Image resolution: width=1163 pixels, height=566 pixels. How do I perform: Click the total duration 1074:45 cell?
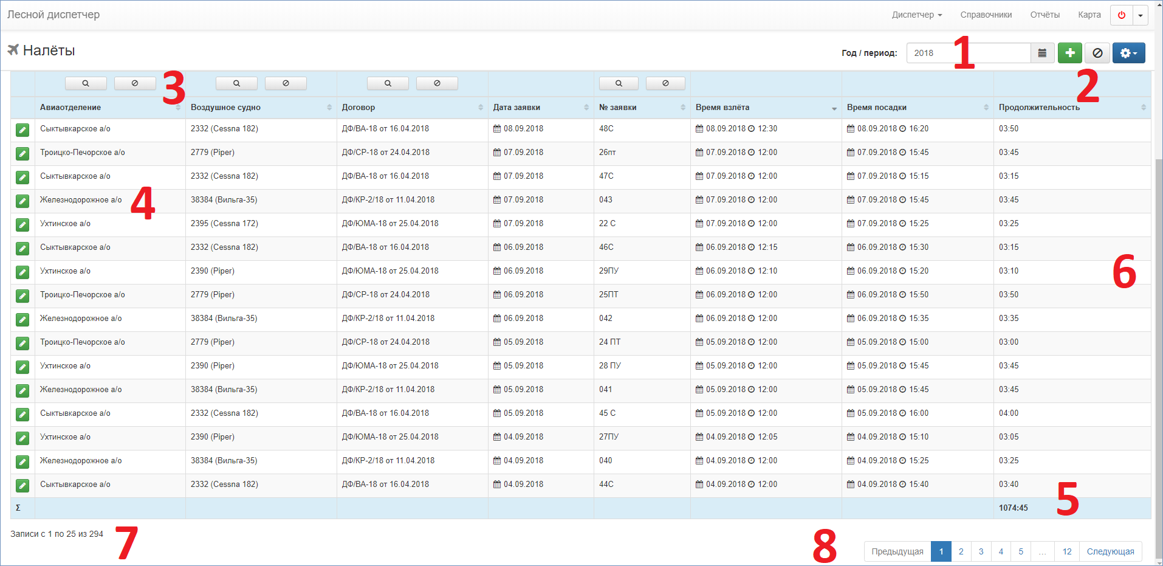[x=1072, y=508]
